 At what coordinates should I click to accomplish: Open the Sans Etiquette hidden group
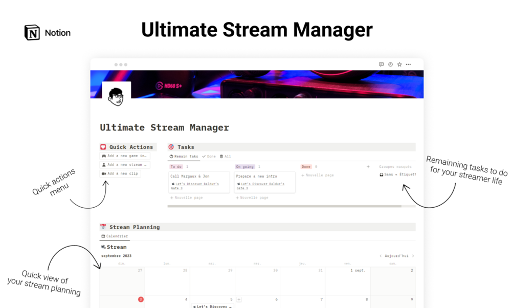pos(397,174)
